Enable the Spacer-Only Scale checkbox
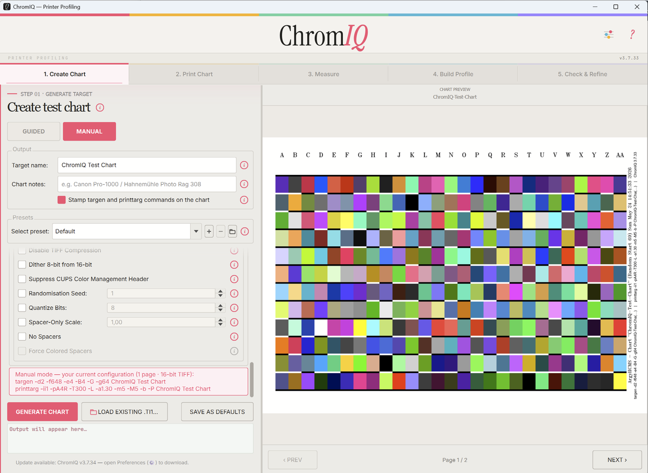648x473 pixels. click(x=22, y=322)
